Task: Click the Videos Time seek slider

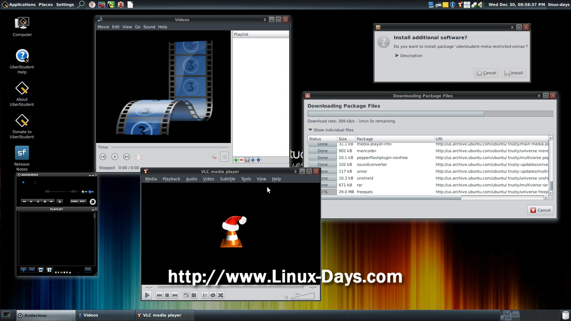Action: click(170, 147)
